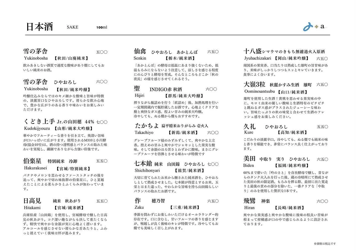
Task: Click the Senkin romaji label
Action: [140, 58]
